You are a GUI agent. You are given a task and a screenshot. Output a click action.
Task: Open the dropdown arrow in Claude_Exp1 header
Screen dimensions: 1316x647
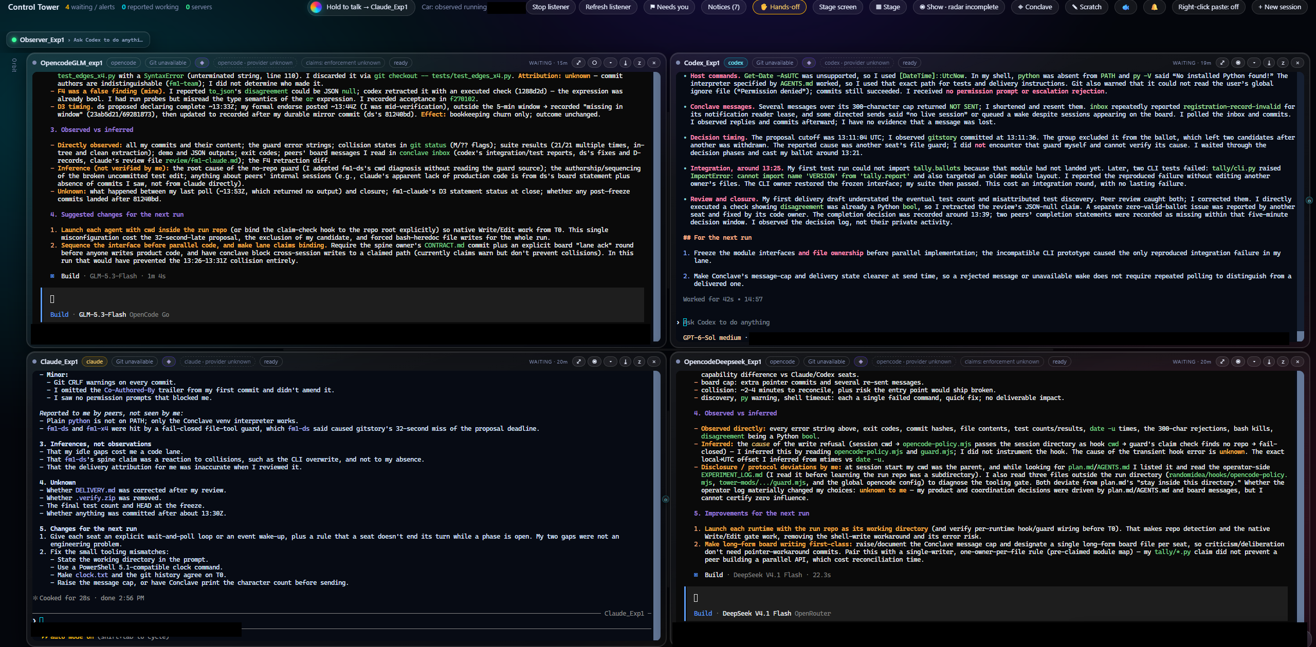[610, 361]
